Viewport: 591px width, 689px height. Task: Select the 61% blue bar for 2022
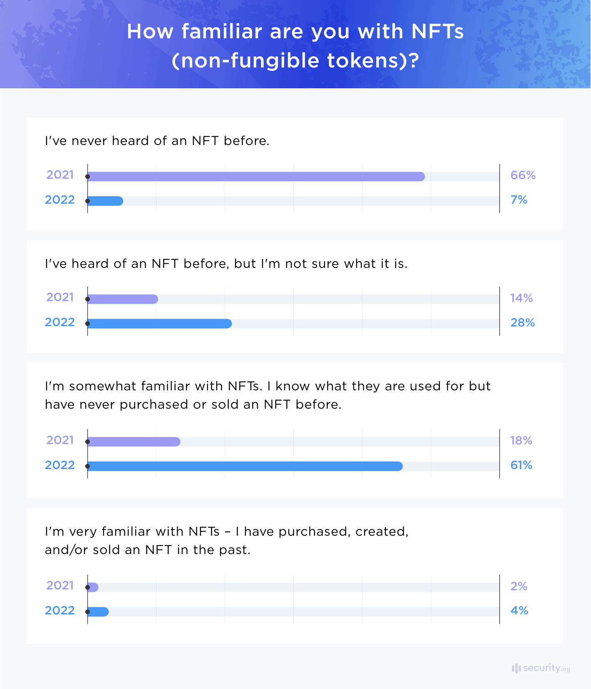(245, 466)
